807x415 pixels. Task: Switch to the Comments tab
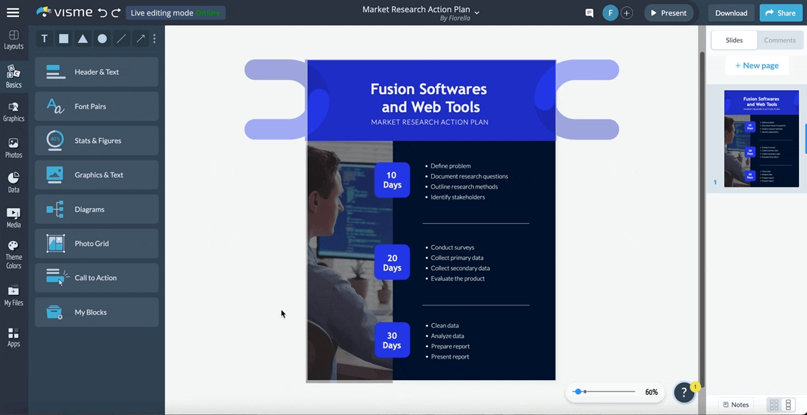click(x=779, y=40)
